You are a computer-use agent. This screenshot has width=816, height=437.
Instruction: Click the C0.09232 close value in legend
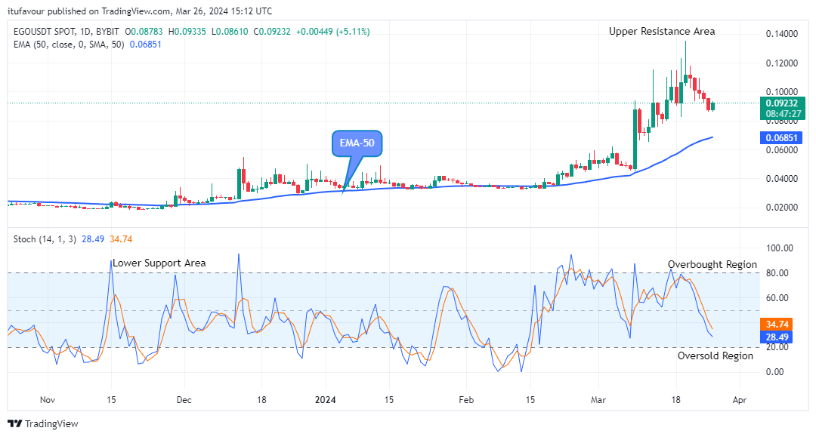pyautogui.click(x=272, y=32)
